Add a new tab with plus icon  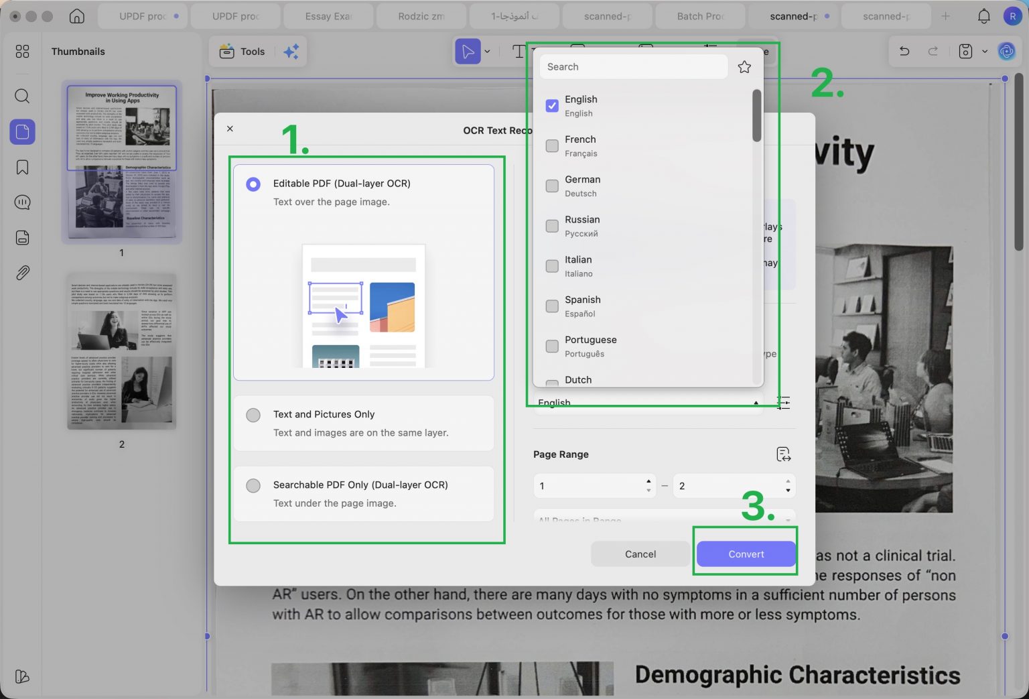945,16
